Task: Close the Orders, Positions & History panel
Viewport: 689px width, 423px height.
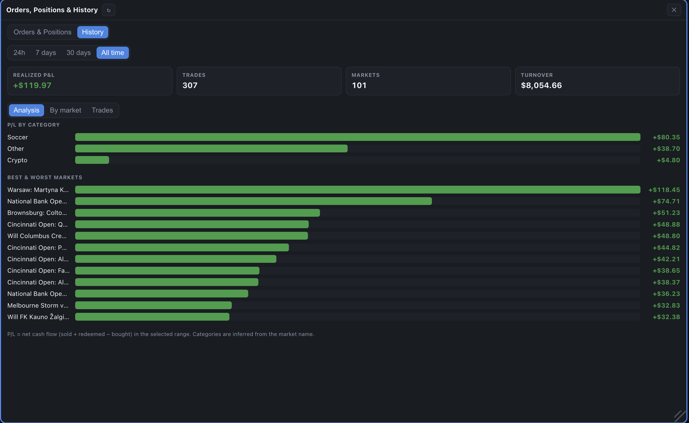Action: point(674,10)
